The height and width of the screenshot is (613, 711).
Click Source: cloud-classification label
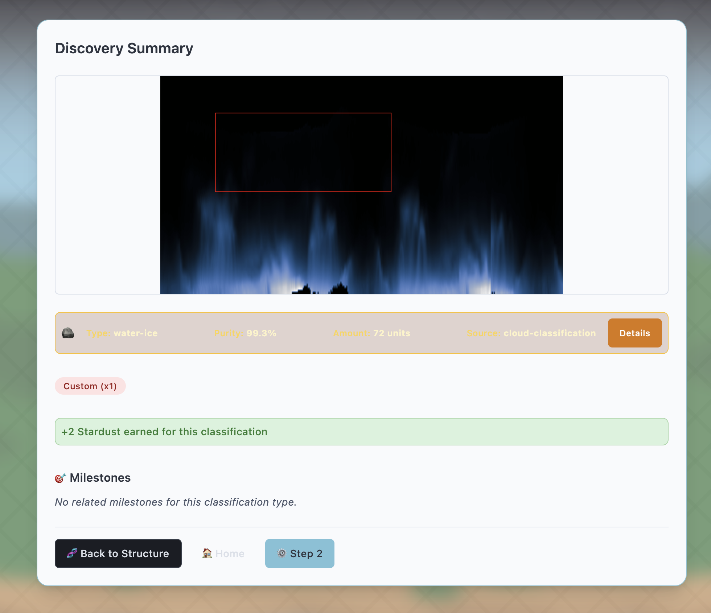(x=531, y=333)
